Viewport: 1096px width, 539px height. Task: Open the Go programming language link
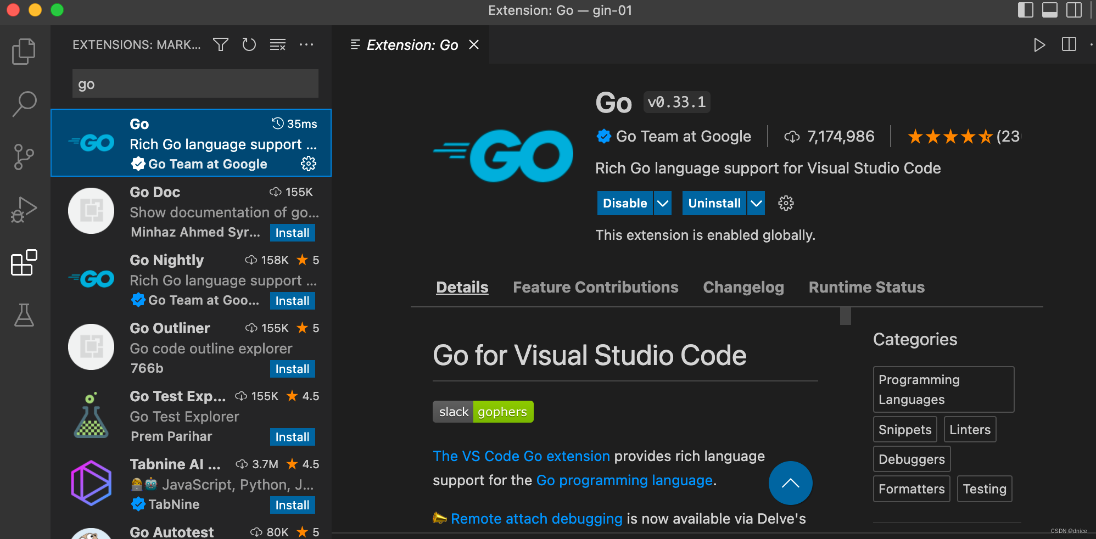tap(624, 480)
